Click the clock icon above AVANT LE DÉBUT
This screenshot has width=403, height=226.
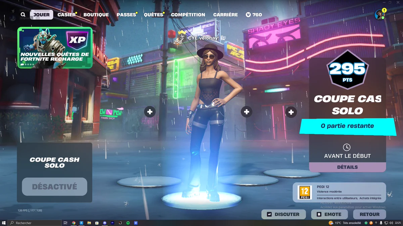(x=347, y=147)
